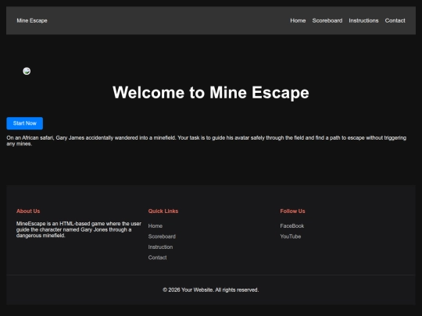Click the Follow Us footer heading
Viewport: 422px width, 316px height.
coord(292,211)
